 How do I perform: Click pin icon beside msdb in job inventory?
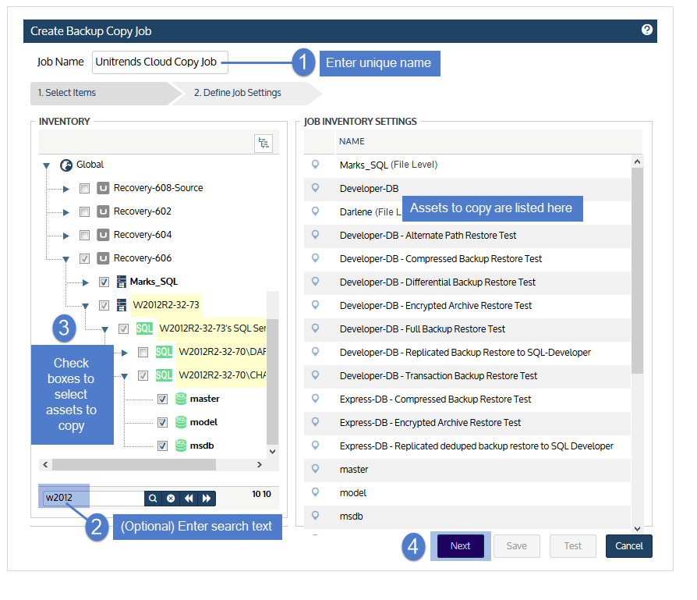tap(315, 516)
